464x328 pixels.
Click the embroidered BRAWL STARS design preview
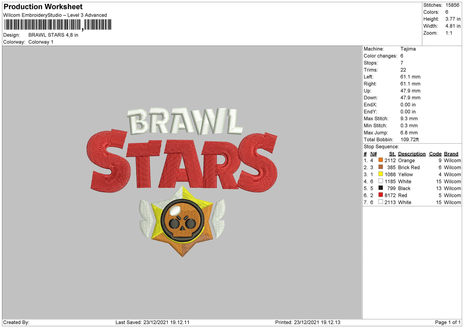point(182,182)
